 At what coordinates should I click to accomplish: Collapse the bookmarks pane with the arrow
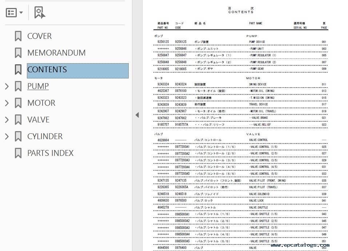[137, 115]
